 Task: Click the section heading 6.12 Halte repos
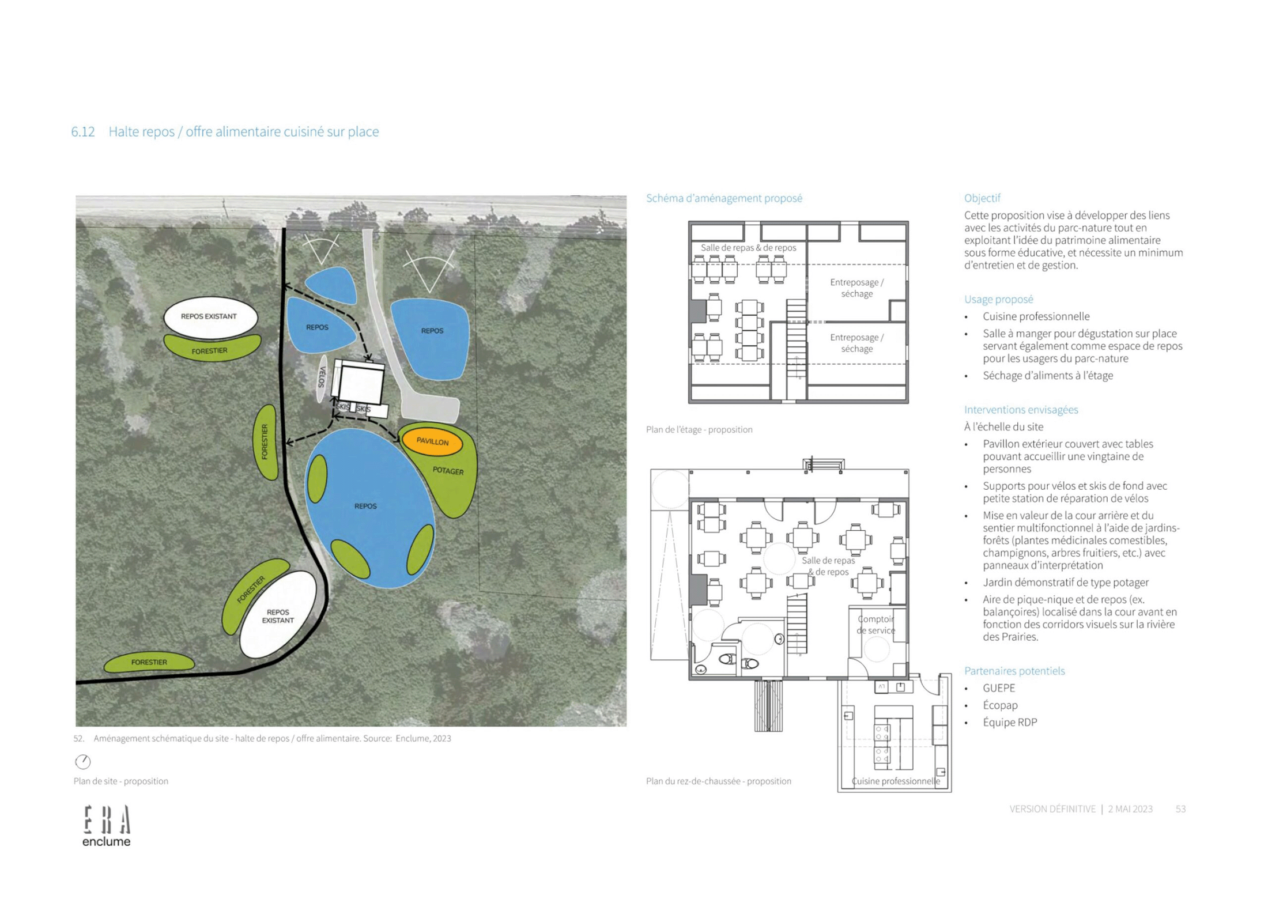225,131
